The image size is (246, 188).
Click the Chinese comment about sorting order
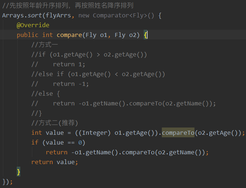[x=68, y=6]
